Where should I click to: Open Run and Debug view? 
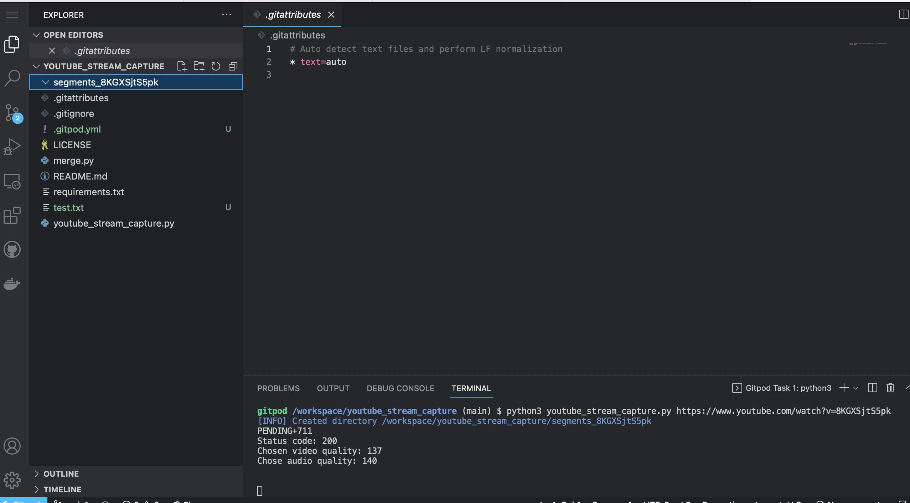point(12,146)
